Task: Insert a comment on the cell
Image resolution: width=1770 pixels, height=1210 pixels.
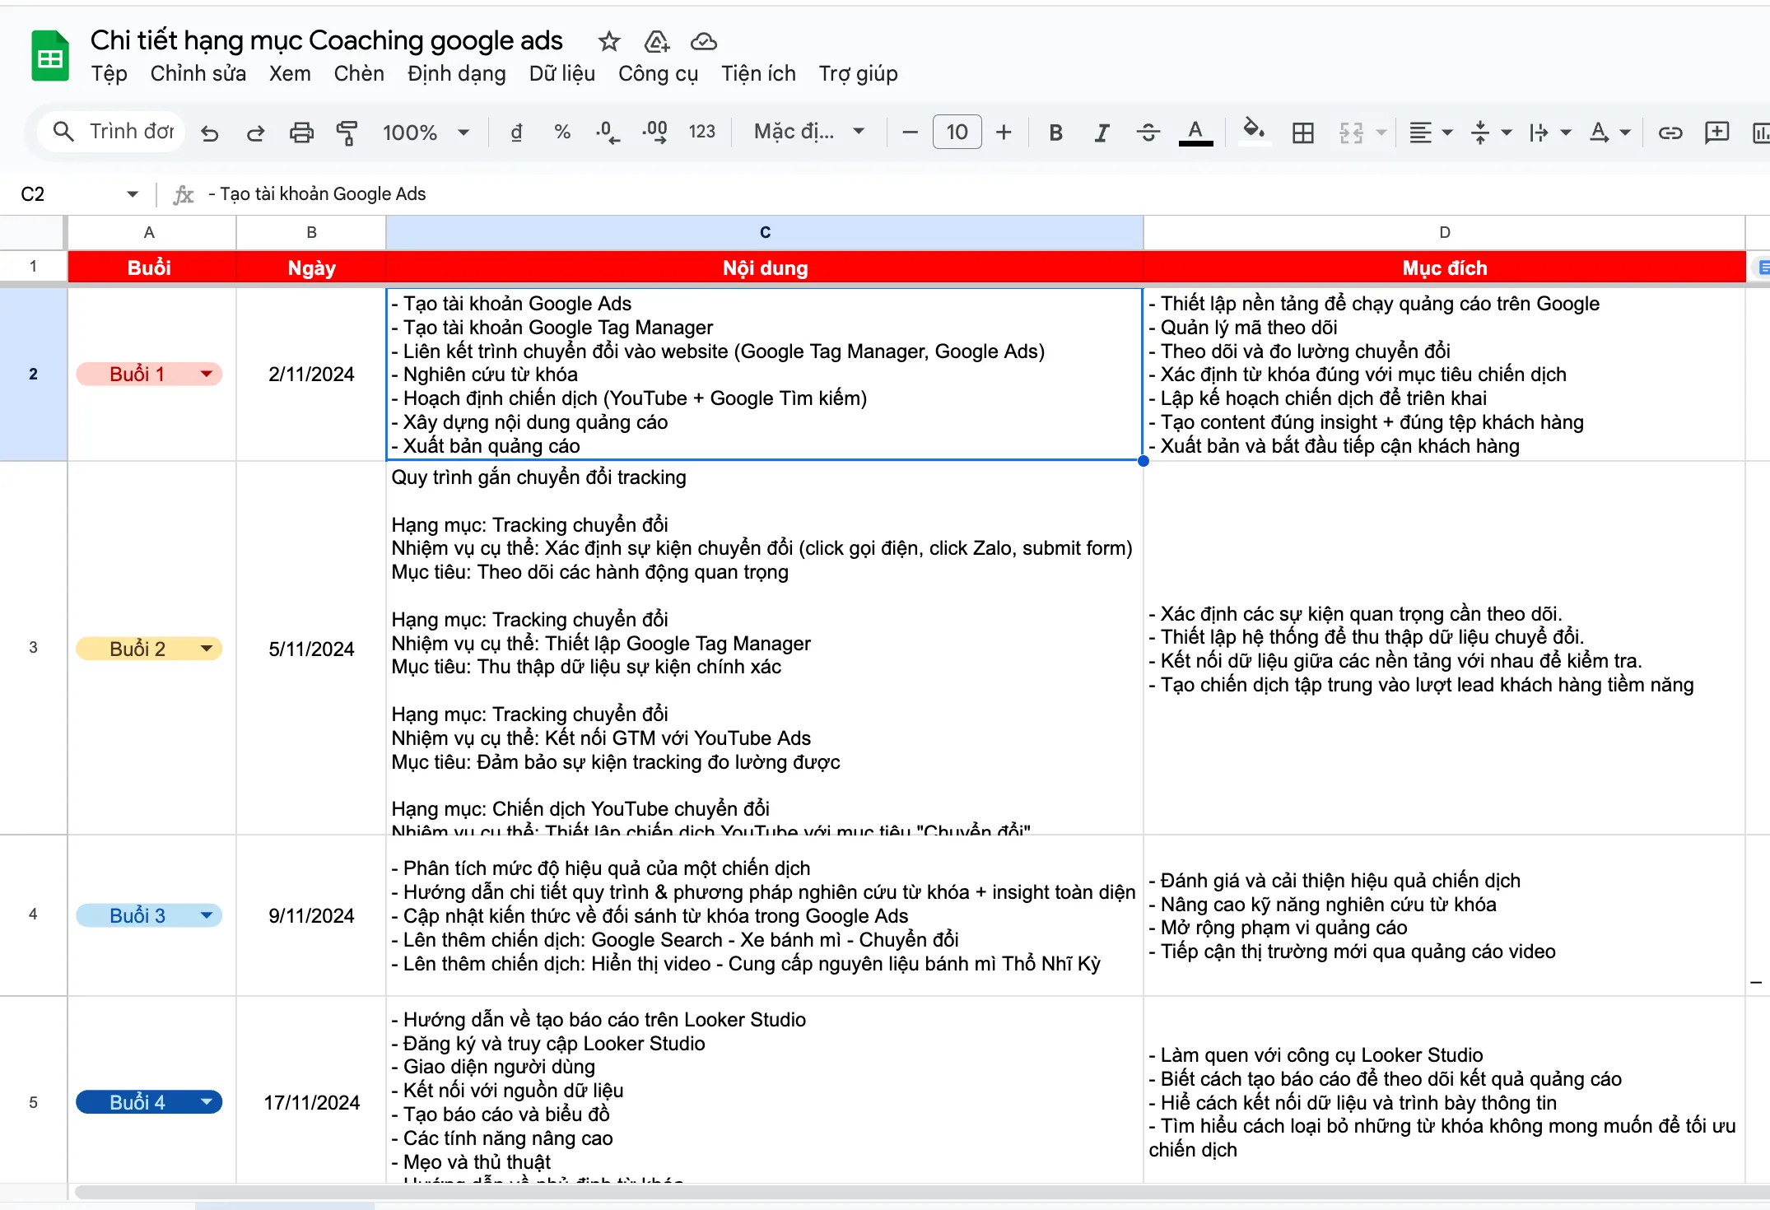Action: (1716, 132)
